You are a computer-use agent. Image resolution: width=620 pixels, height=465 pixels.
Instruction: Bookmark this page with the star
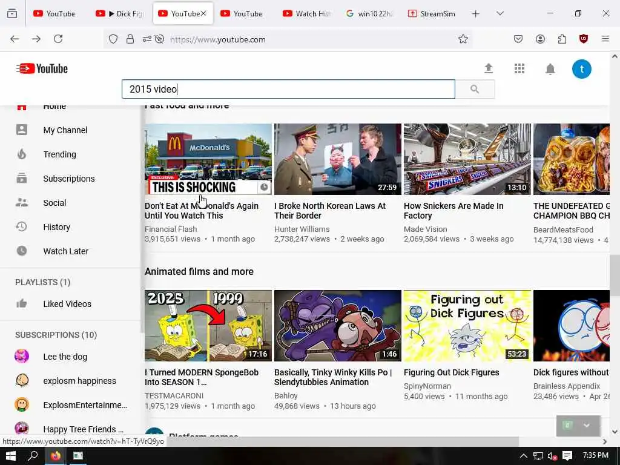tap(463, 39)
